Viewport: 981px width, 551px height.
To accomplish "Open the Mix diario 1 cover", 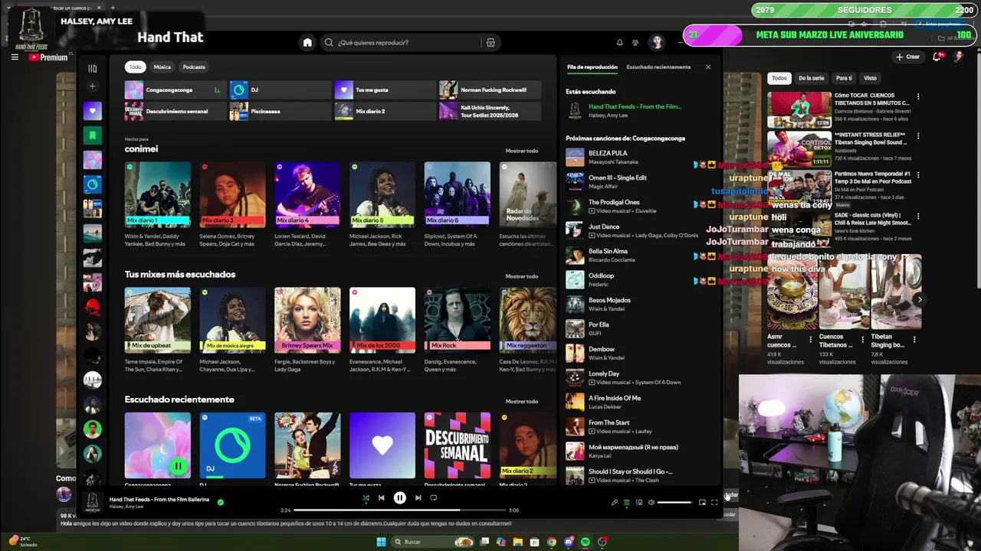I will (158, 194).
